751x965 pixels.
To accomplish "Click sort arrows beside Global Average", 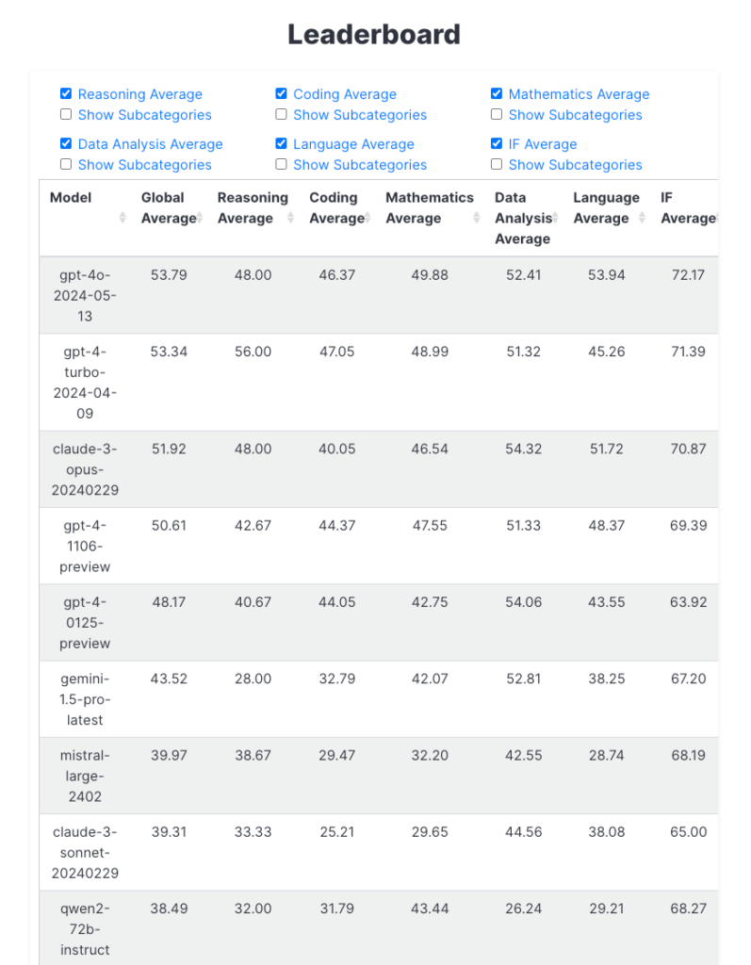I will [199, 219].
